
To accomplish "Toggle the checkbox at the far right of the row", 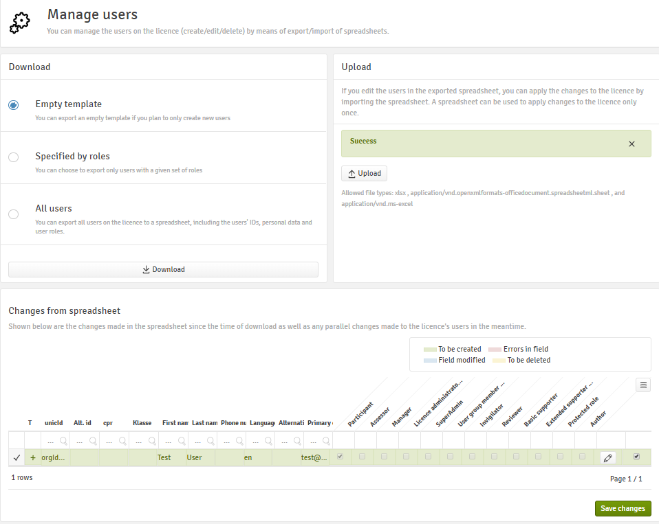I will (636, 457).
